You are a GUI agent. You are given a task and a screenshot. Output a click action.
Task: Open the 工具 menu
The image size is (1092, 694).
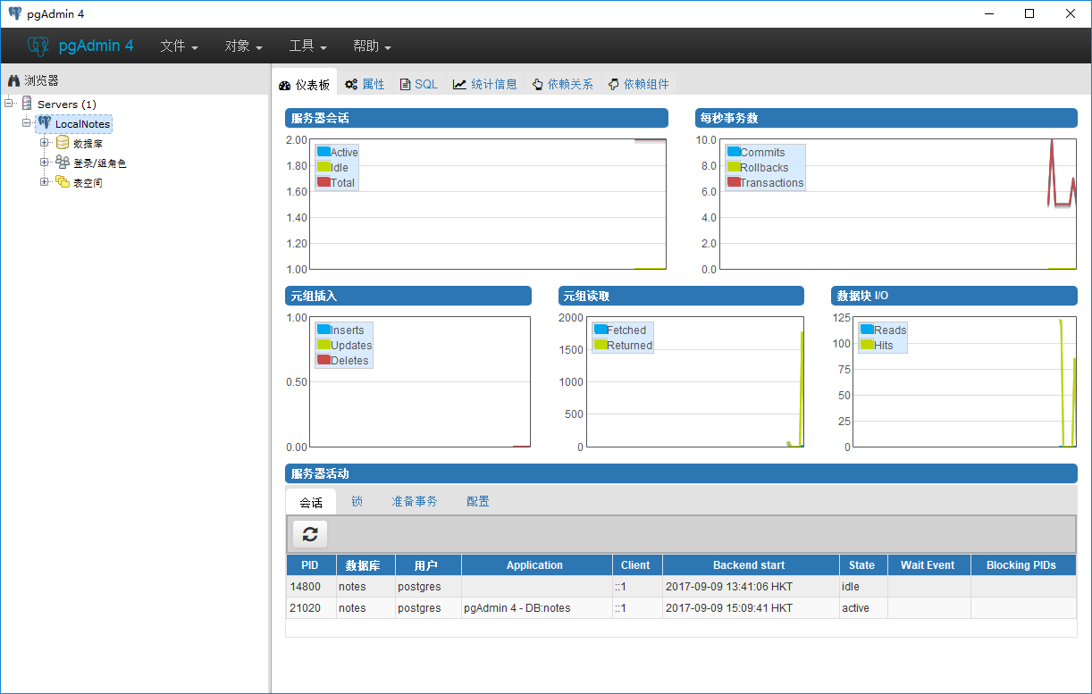307,46
